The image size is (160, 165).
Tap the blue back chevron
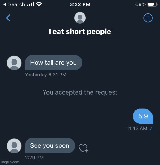(x=8, y=18)
